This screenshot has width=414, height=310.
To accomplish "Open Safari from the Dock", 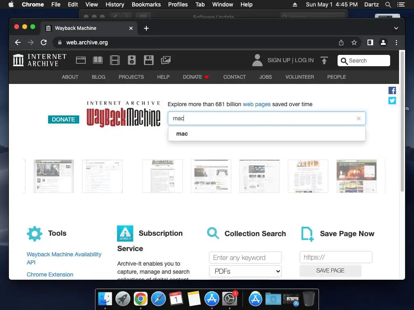I will click(x=158, y=299).
